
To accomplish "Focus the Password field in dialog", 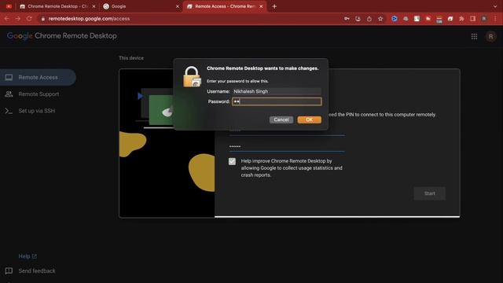I will (277, 101).
